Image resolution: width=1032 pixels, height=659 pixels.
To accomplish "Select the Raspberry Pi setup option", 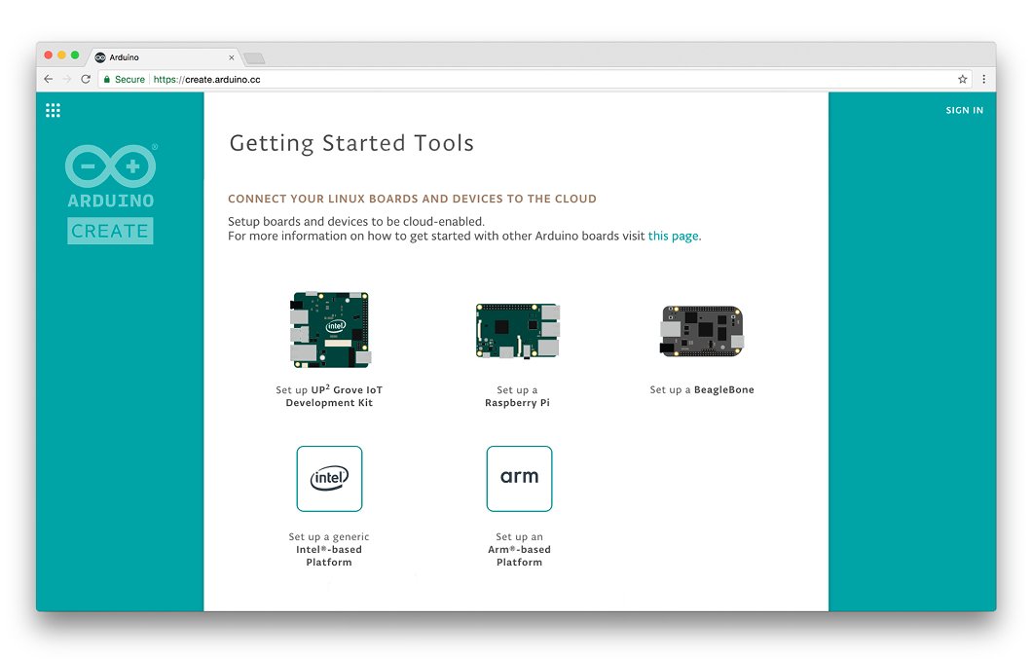I will click(517, 329).
